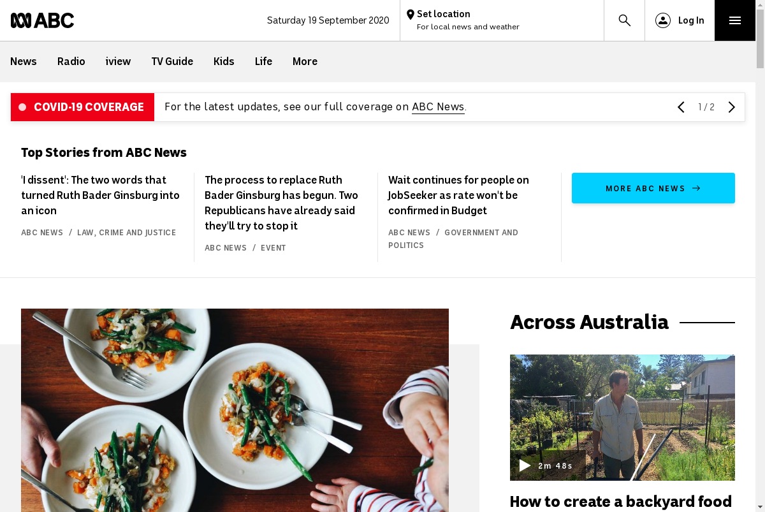Screen dimensions: 765x512
Task: Click the GOVERNMENT AND POLITICS tag
Action: 453,239
